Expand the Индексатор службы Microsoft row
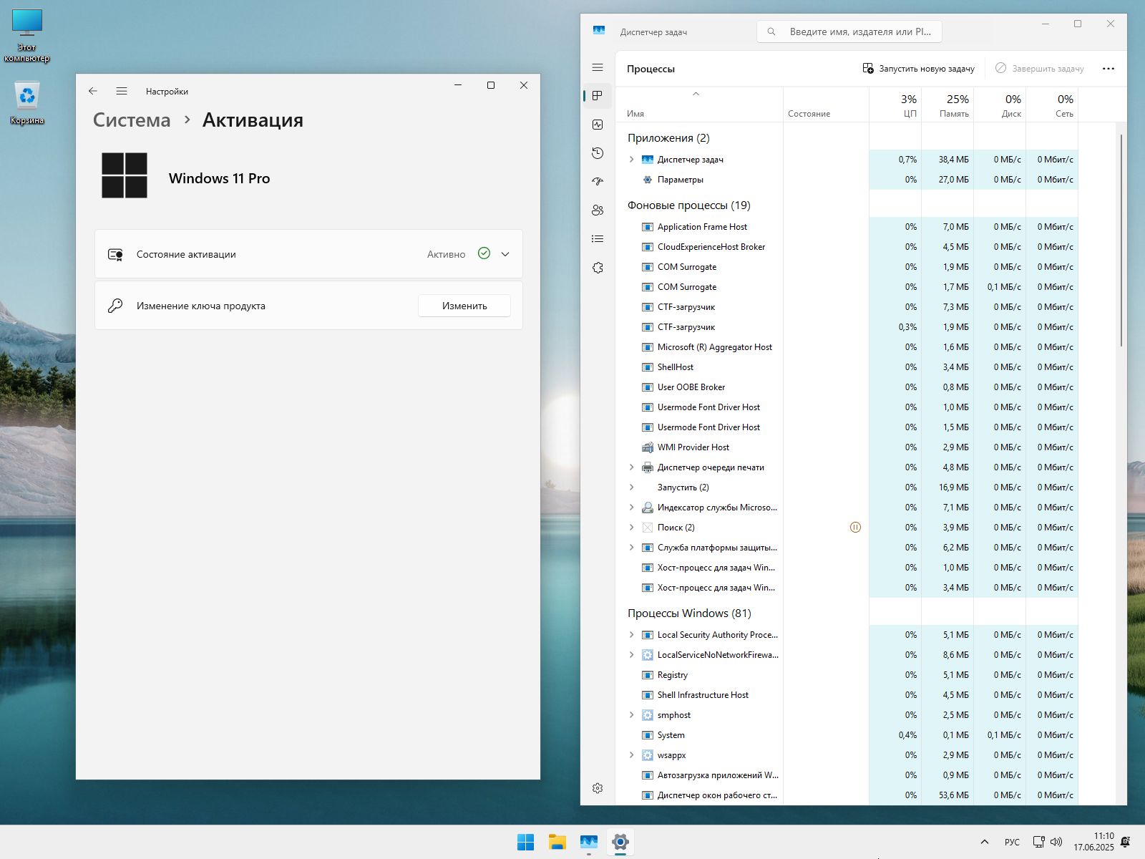The height and width of the screenshot is (859, 1145). (x=631, y=508)
